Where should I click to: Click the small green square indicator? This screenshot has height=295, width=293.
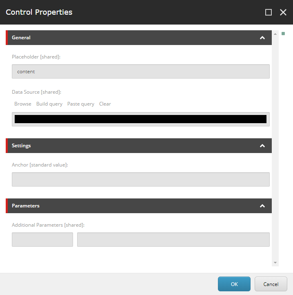[283, 34]
